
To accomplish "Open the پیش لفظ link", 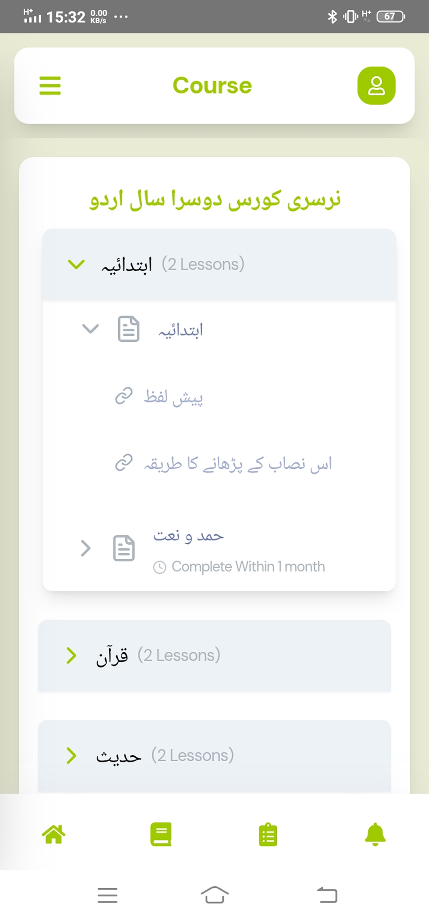I will pos(173,397).
